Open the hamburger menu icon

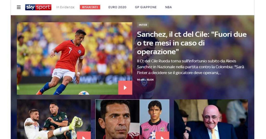pos(19,7)
